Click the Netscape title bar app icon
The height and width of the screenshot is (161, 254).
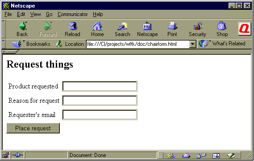click(6, 6)
